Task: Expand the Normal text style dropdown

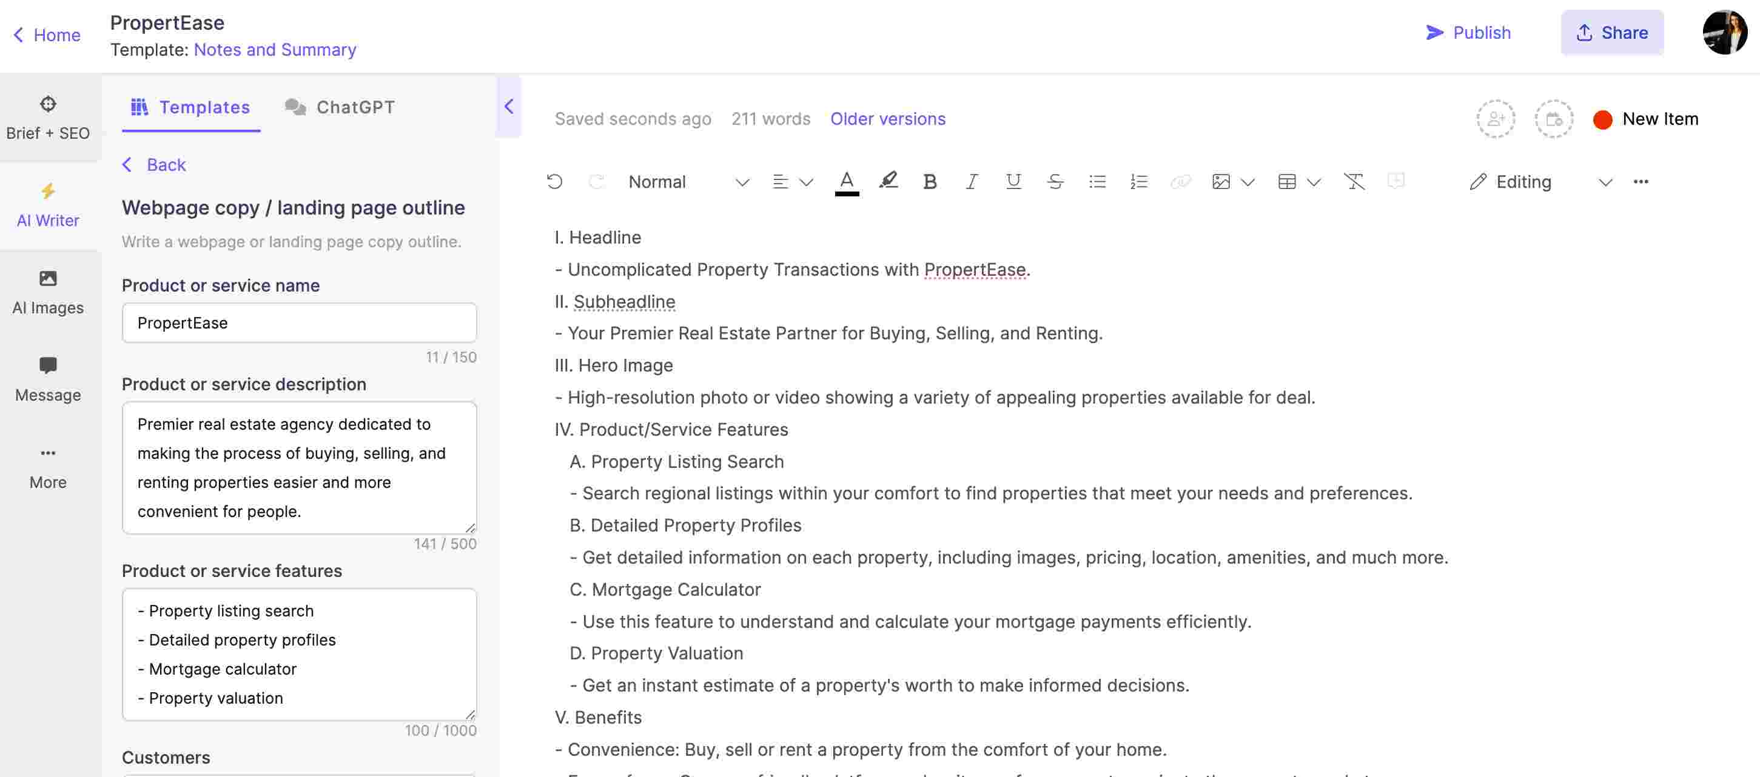Action: click(x=742, y=181)
